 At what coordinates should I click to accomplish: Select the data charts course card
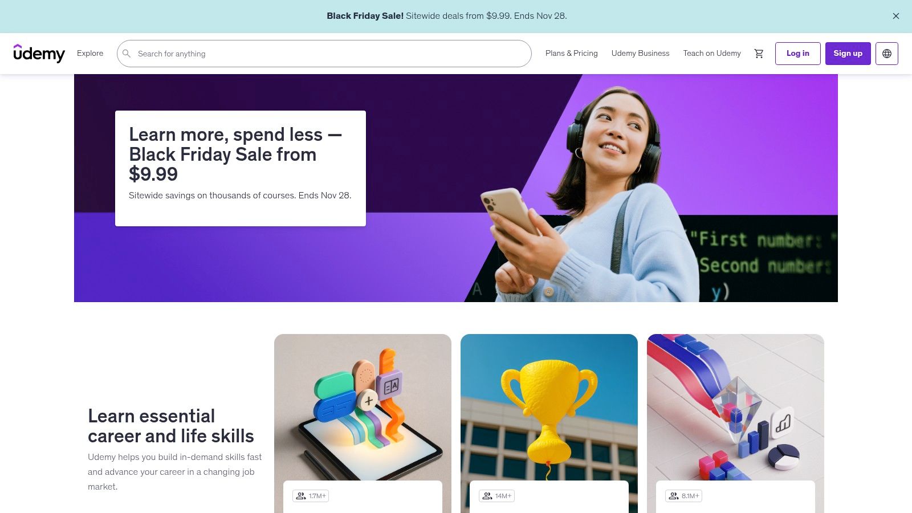point(735,424)
